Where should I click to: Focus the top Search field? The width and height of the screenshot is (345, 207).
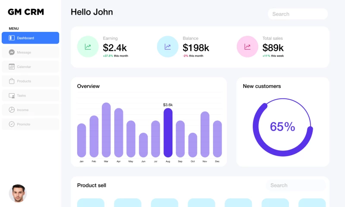tap(298, 14)
